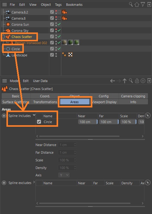Click the Object Manager new panel plus icon
Viewport: 152px width, 214px height.
[149, 5]
